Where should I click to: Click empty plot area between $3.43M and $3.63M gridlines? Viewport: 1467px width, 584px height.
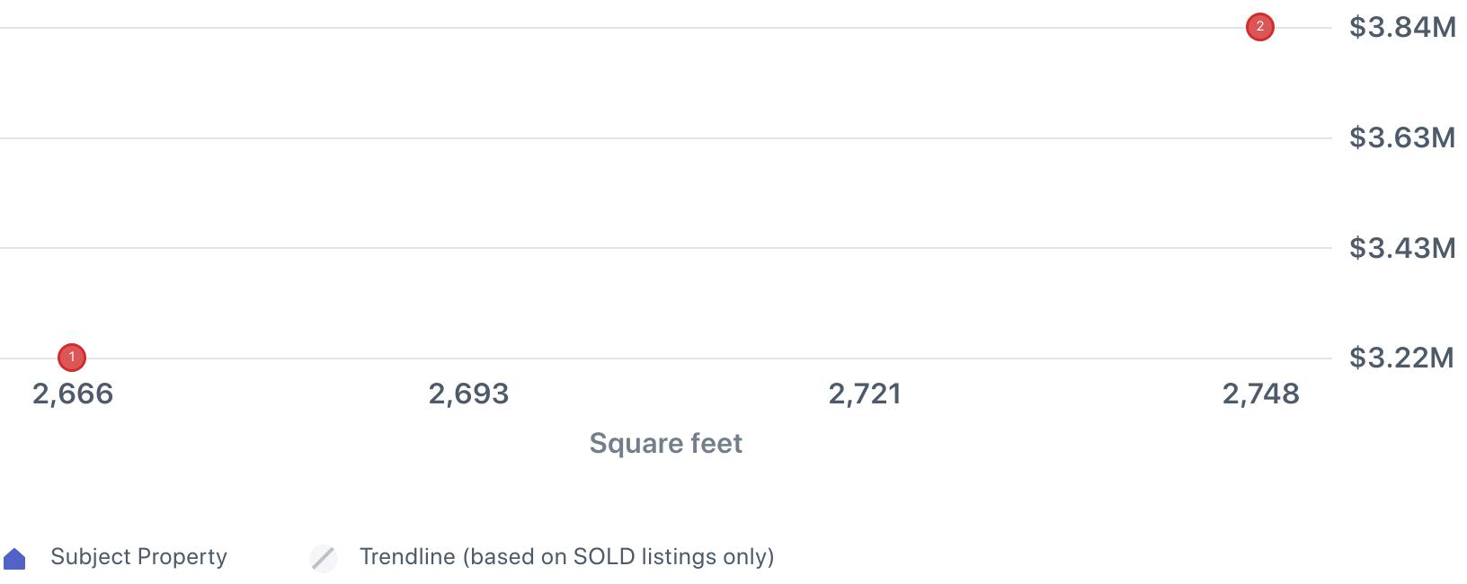pyautogui.click(x=665, y=193)
